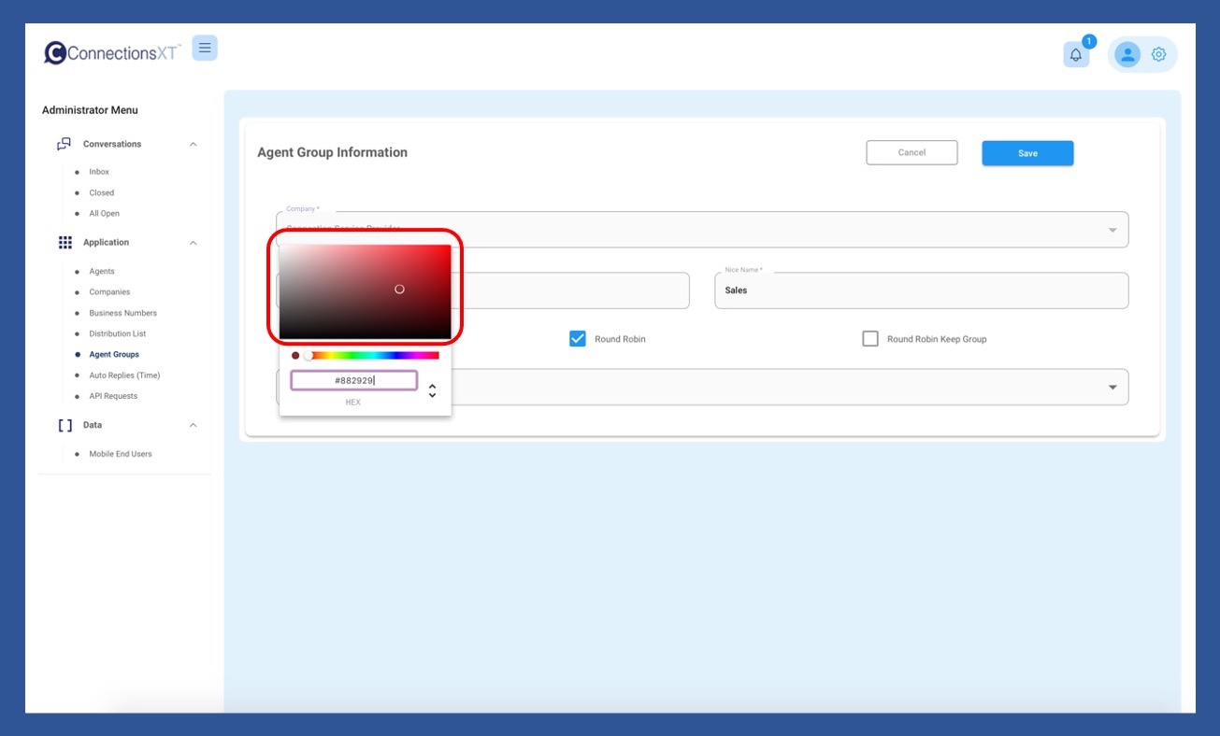Click the Nice Name input field
Image resolution: width=1220 pixels, height=736 pixels.
click(921, 290)
